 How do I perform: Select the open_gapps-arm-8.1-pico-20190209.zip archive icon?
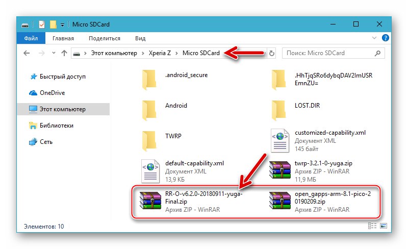tap(279, 201)
